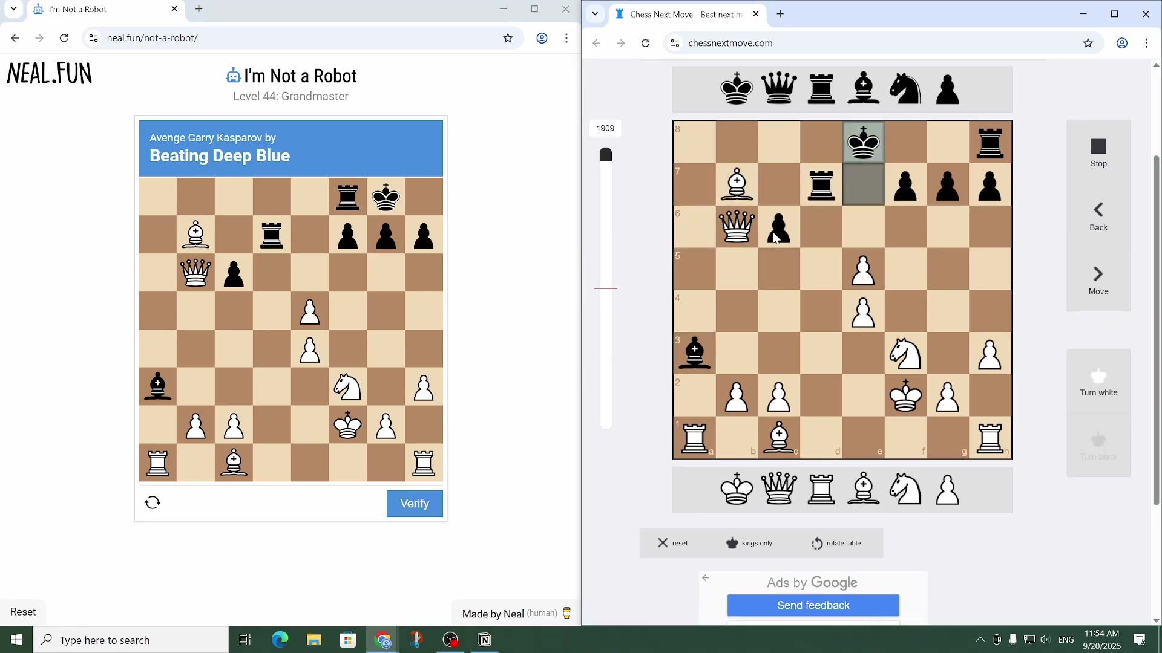Bookmark the chessnextmove page star
This screenshot has width=1162, height=653.
click(x=1088, y=43)
